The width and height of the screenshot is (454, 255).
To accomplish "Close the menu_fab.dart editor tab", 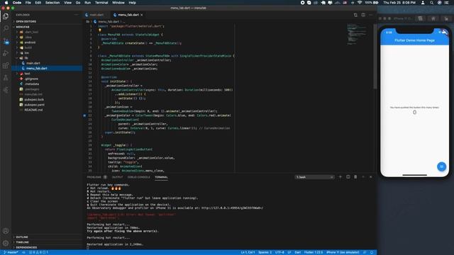I will (x=142, y=15).
